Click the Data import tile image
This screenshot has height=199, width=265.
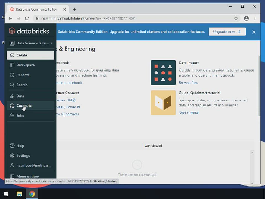[x=163, y=72]
